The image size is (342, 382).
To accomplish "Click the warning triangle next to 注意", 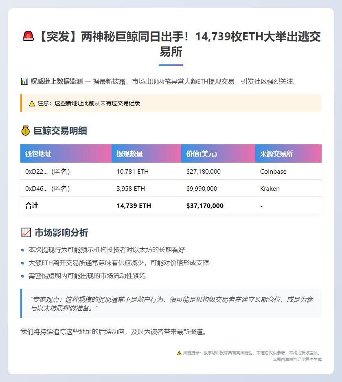I will (x=32, y=104).
